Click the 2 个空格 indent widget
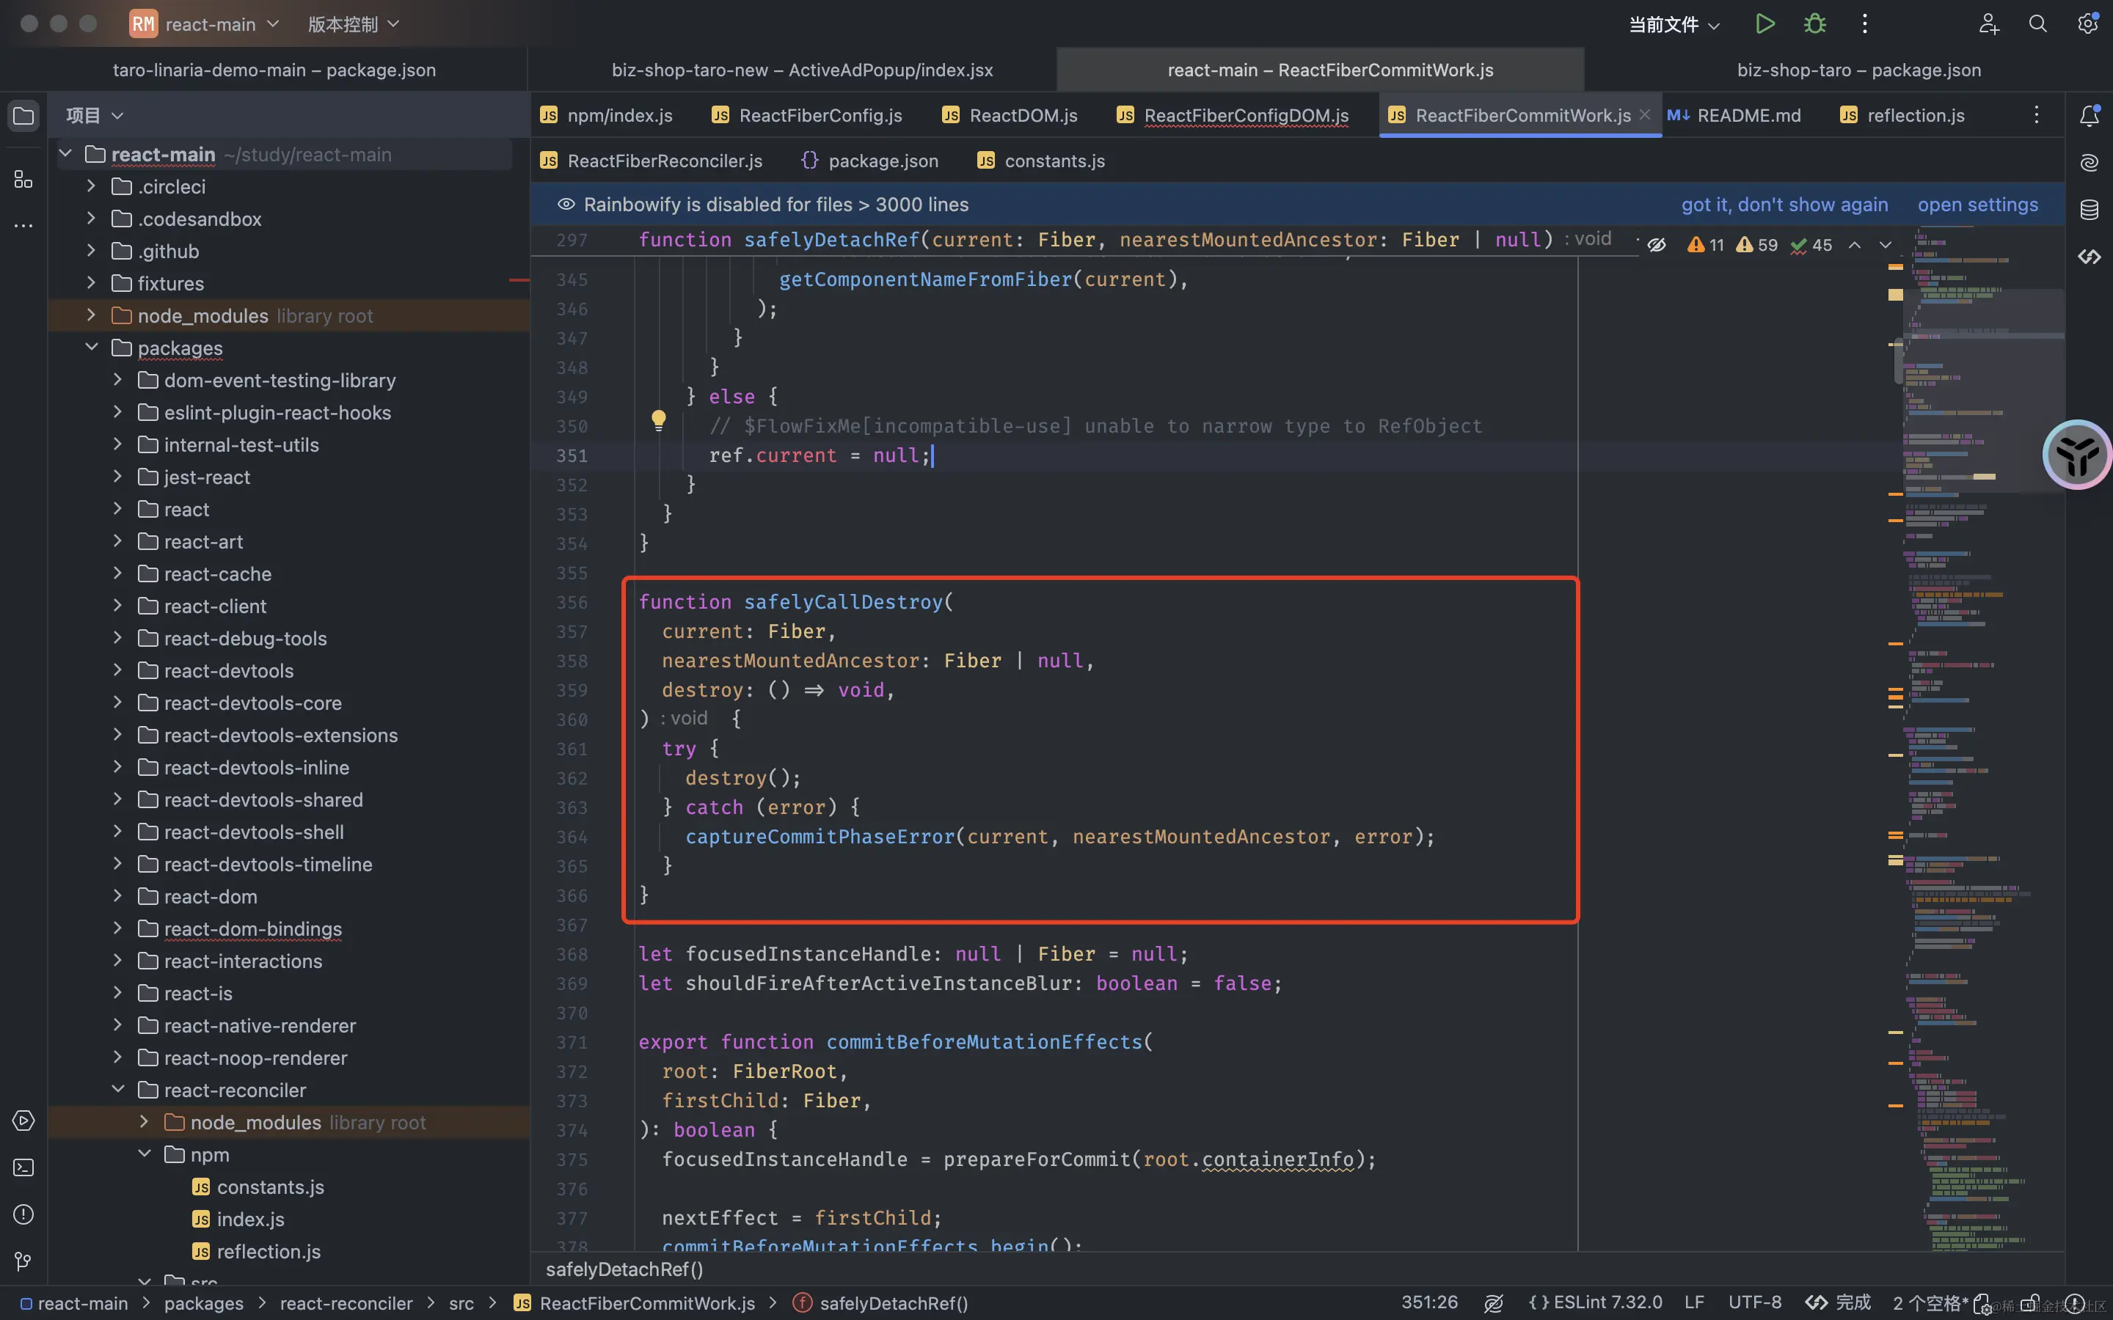 (x=1930, y=1302)
